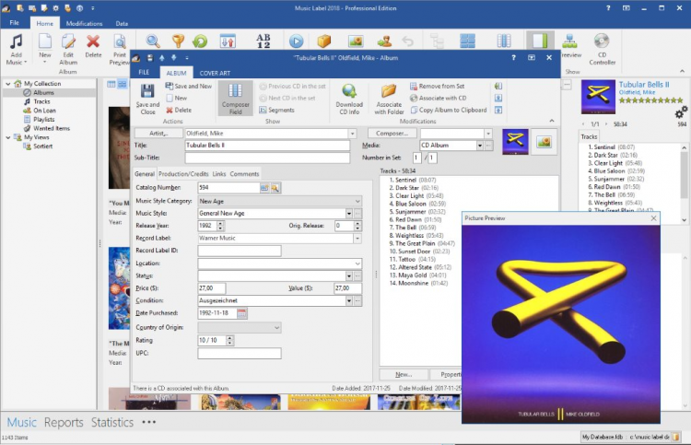Click the funnel filter icon

[x=178, y=41]
